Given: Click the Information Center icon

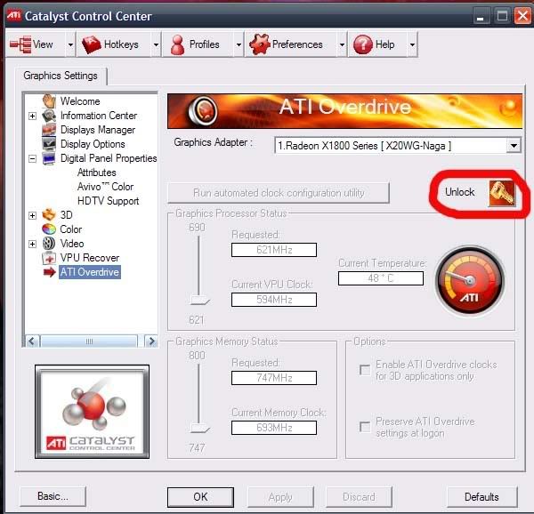Looking at the screenshot, I should point(49,116).
